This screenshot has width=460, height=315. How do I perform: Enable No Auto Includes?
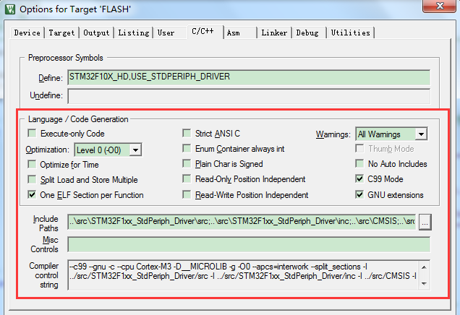359,163
